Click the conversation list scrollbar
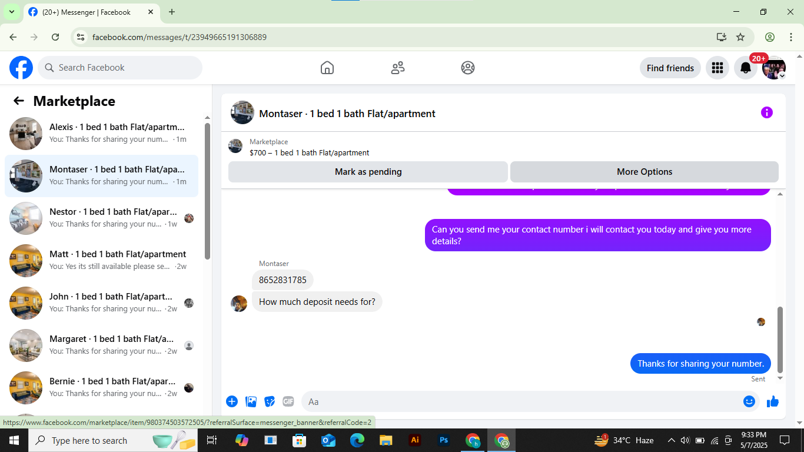This screenshot has height=452, width=804. tap(207, 190)
